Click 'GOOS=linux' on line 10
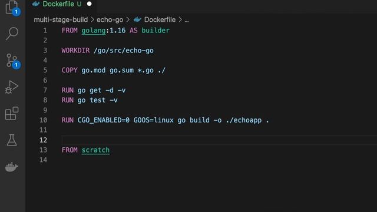 point(153,120)
